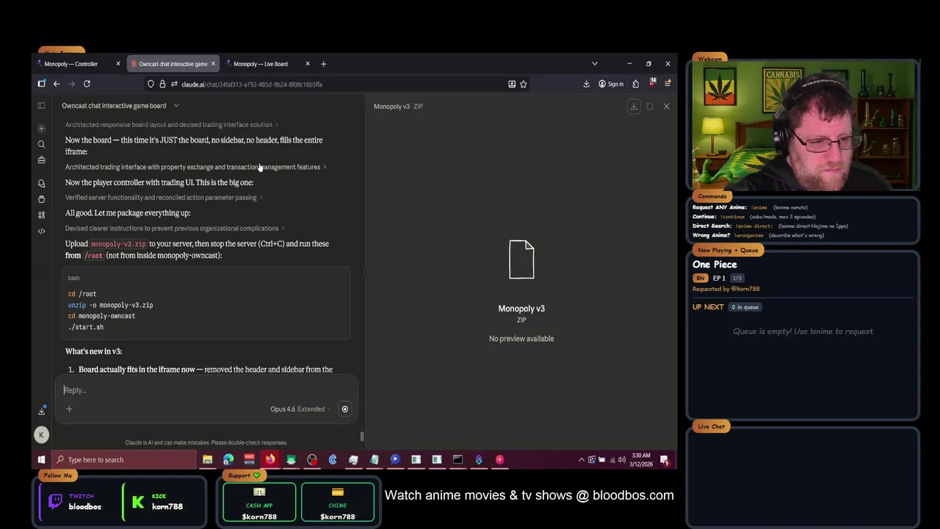
Task: Click the artifact panel refresh icon
Action: click(650, 107)
